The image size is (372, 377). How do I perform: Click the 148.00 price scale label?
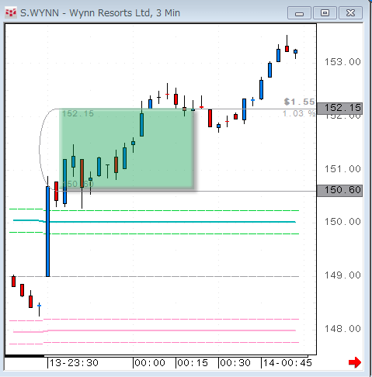[x=342, y=329]
